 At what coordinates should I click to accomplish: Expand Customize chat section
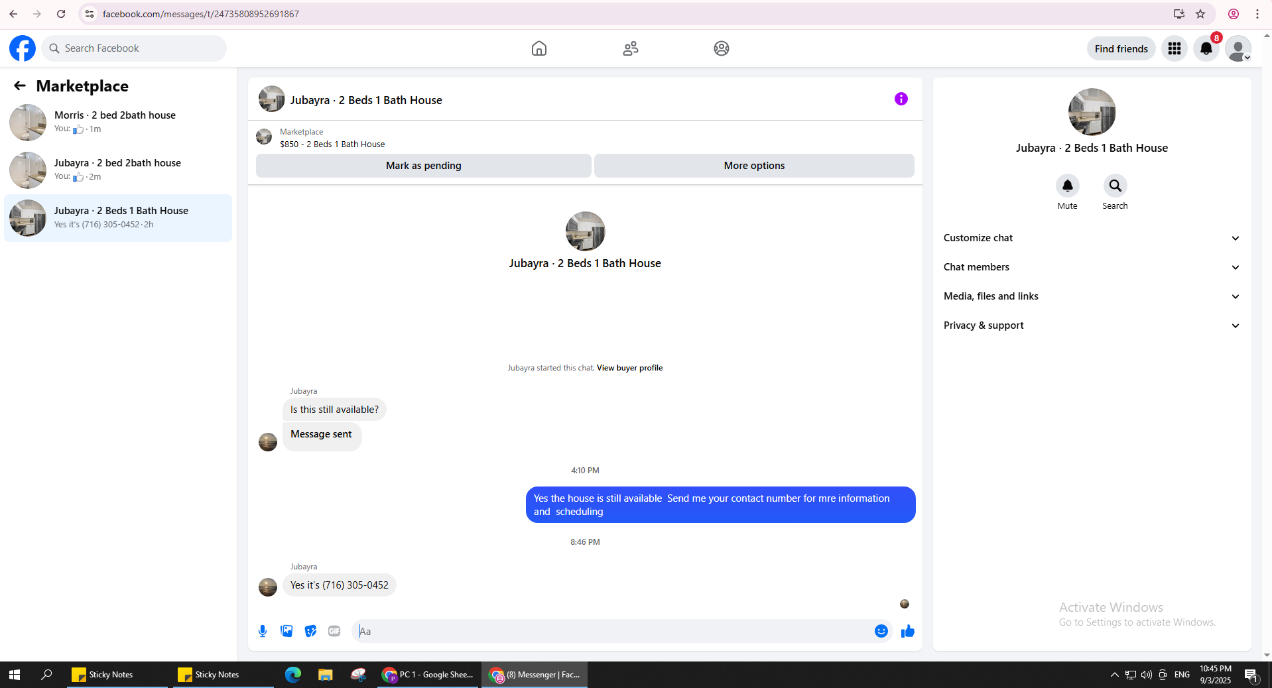click(1092, 238)
